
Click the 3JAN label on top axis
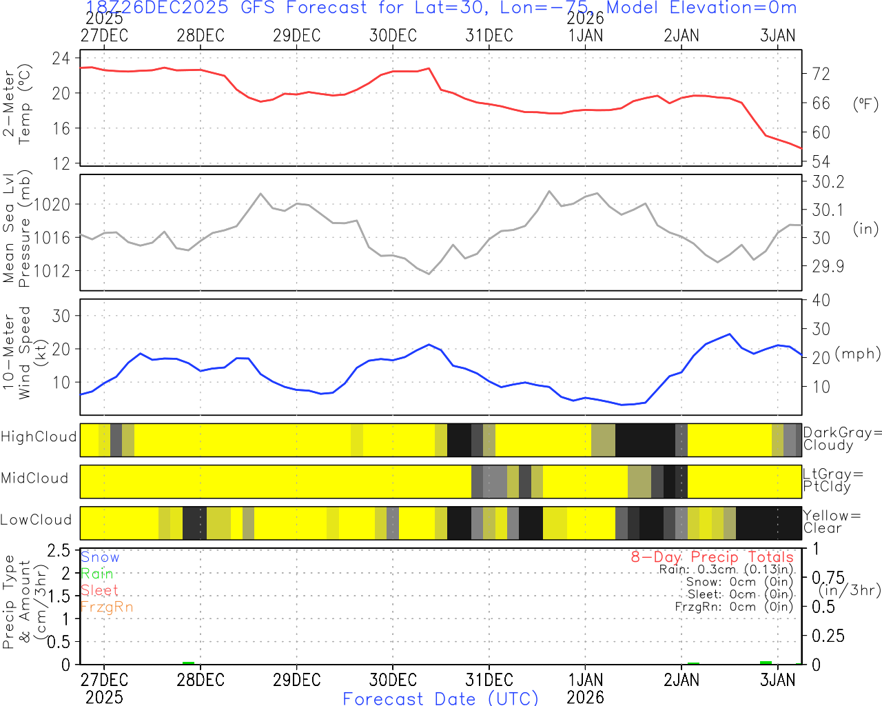point(778,36)
